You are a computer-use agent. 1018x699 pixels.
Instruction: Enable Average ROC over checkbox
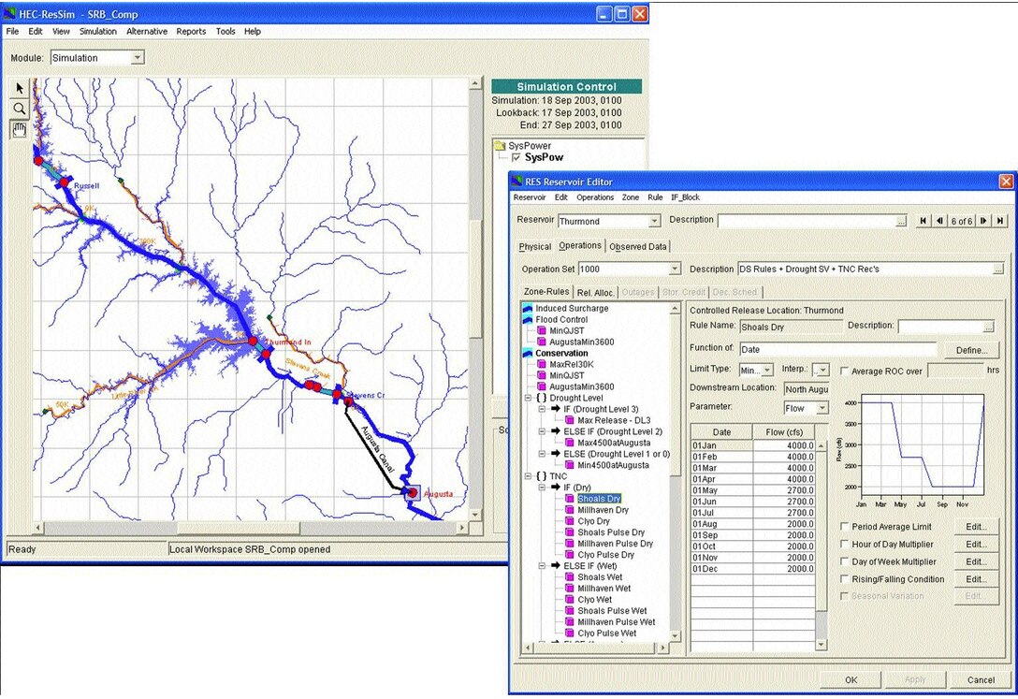pyautogui.click(x=844, y=371)
